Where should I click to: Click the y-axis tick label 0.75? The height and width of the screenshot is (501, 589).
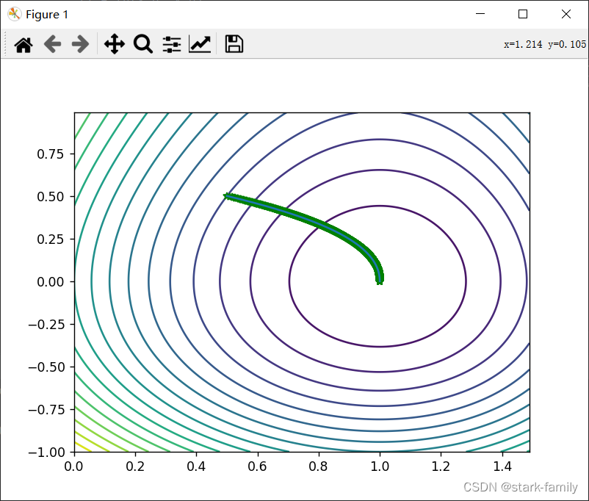tap(51, 154)
